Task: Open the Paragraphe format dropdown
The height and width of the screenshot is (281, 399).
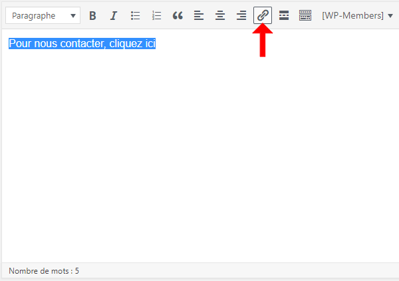Action: click(43, 15)
